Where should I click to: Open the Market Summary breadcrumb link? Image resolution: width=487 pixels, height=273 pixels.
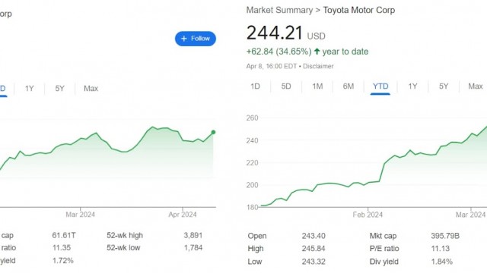coord(279,10)
